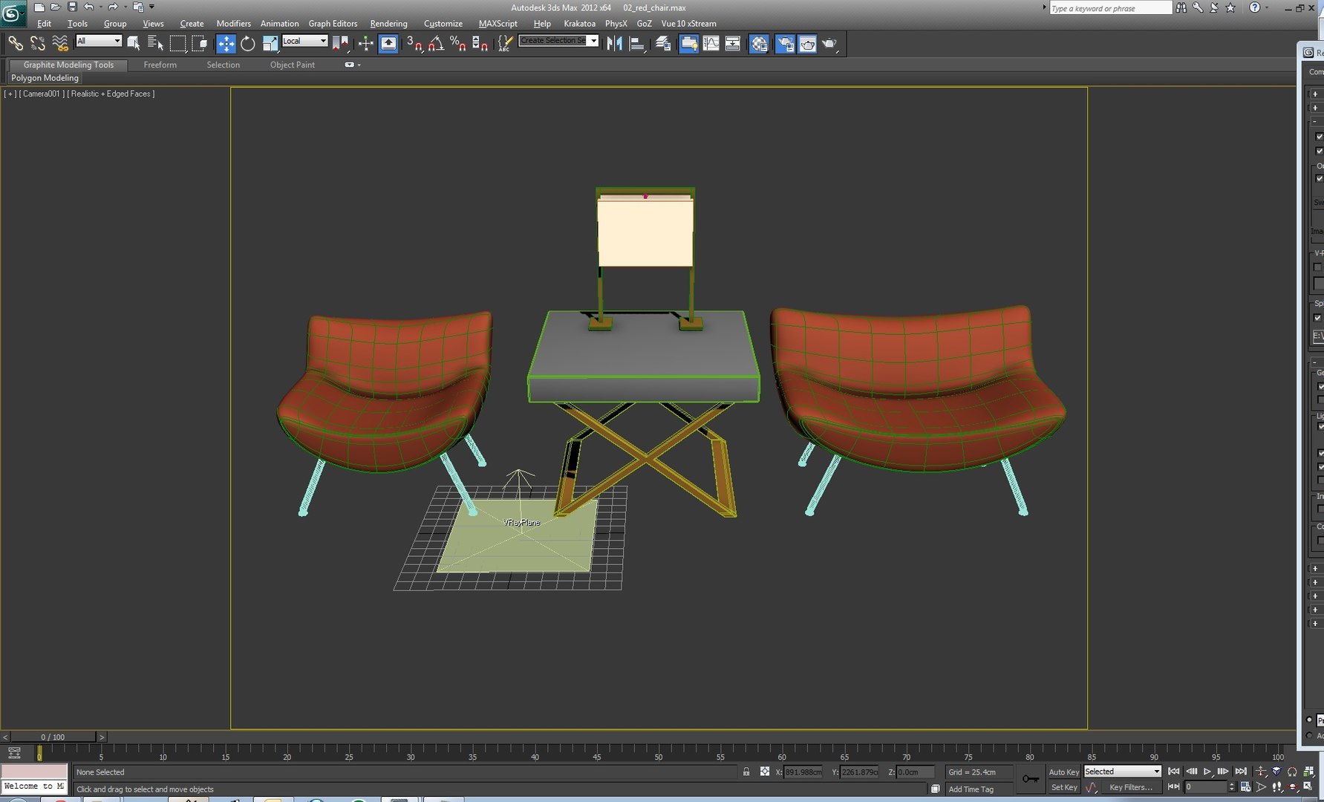Screen dimensions: 1324x802
Task: Toggle the Percent Snap icon
Action: tap(458, 44)
